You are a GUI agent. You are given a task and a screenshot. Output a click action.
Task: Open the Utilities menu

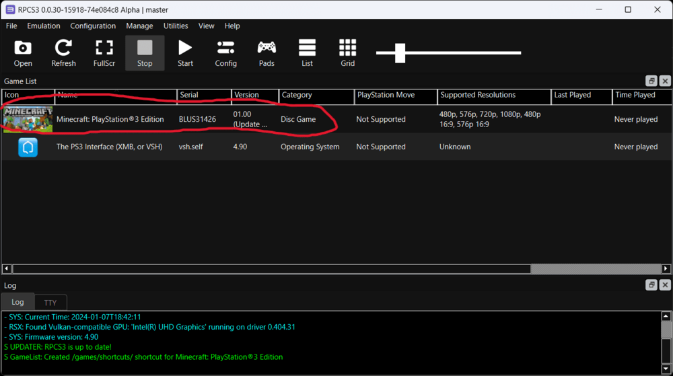(x=176, y=26)
